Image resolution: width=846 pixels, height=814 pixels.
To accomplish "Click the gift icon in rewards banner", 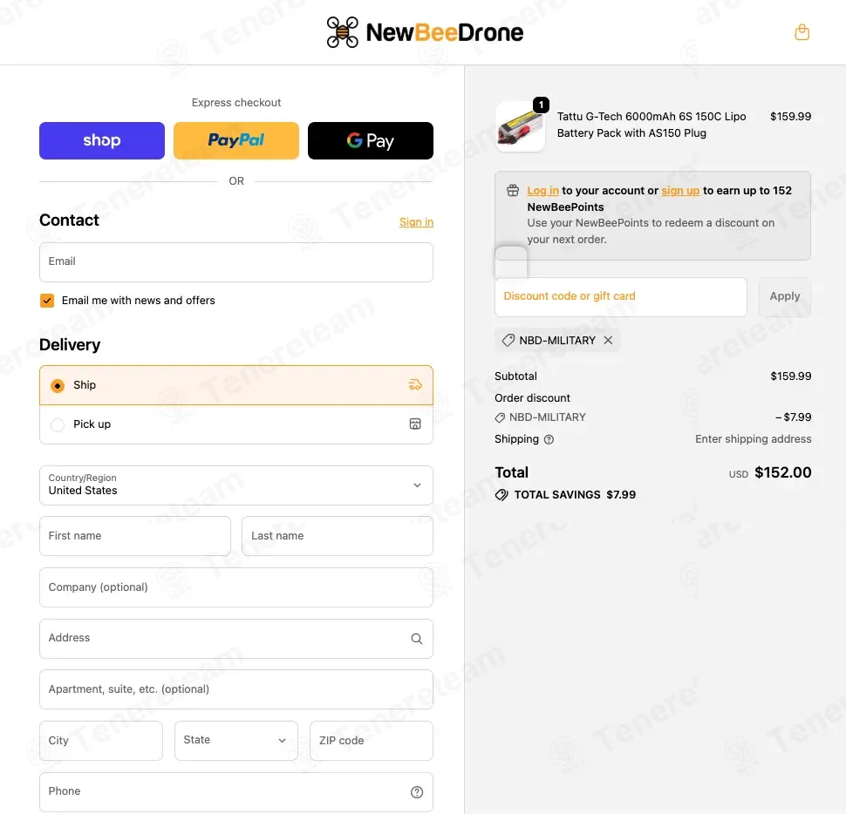I will (x=513, y=191).
